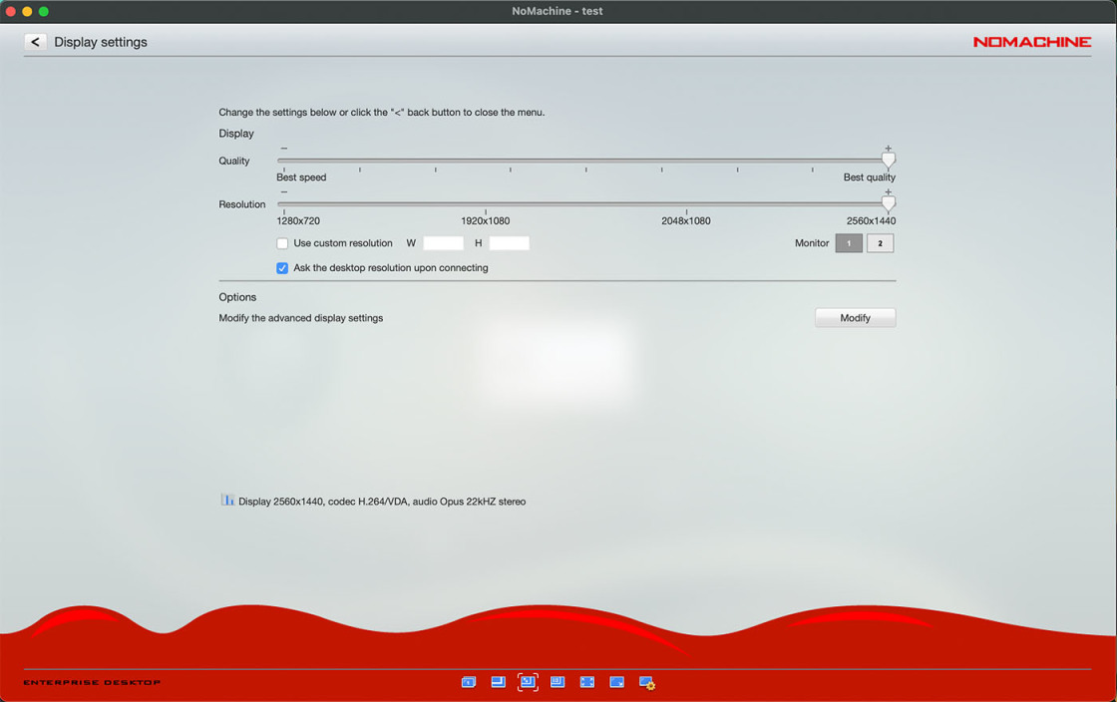Image resolution: width=1117 pixels, height=702 pixels.
Task: Click the minus sign above the Quality slider
Action: pyautogui.click(x=284, y=149)
